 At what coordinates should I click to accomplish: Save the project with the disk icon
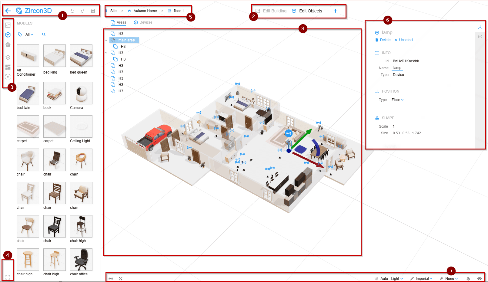click(x=92, y=11)
